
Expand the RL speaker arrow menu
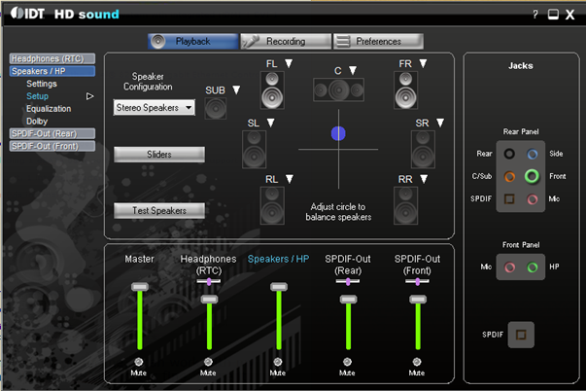290,179
